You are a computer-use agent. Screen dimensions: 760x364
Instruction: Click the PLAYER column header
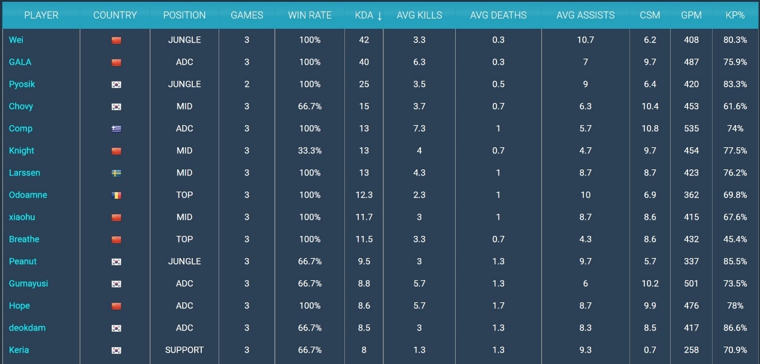pyautogui.click(x=41, y=15)
